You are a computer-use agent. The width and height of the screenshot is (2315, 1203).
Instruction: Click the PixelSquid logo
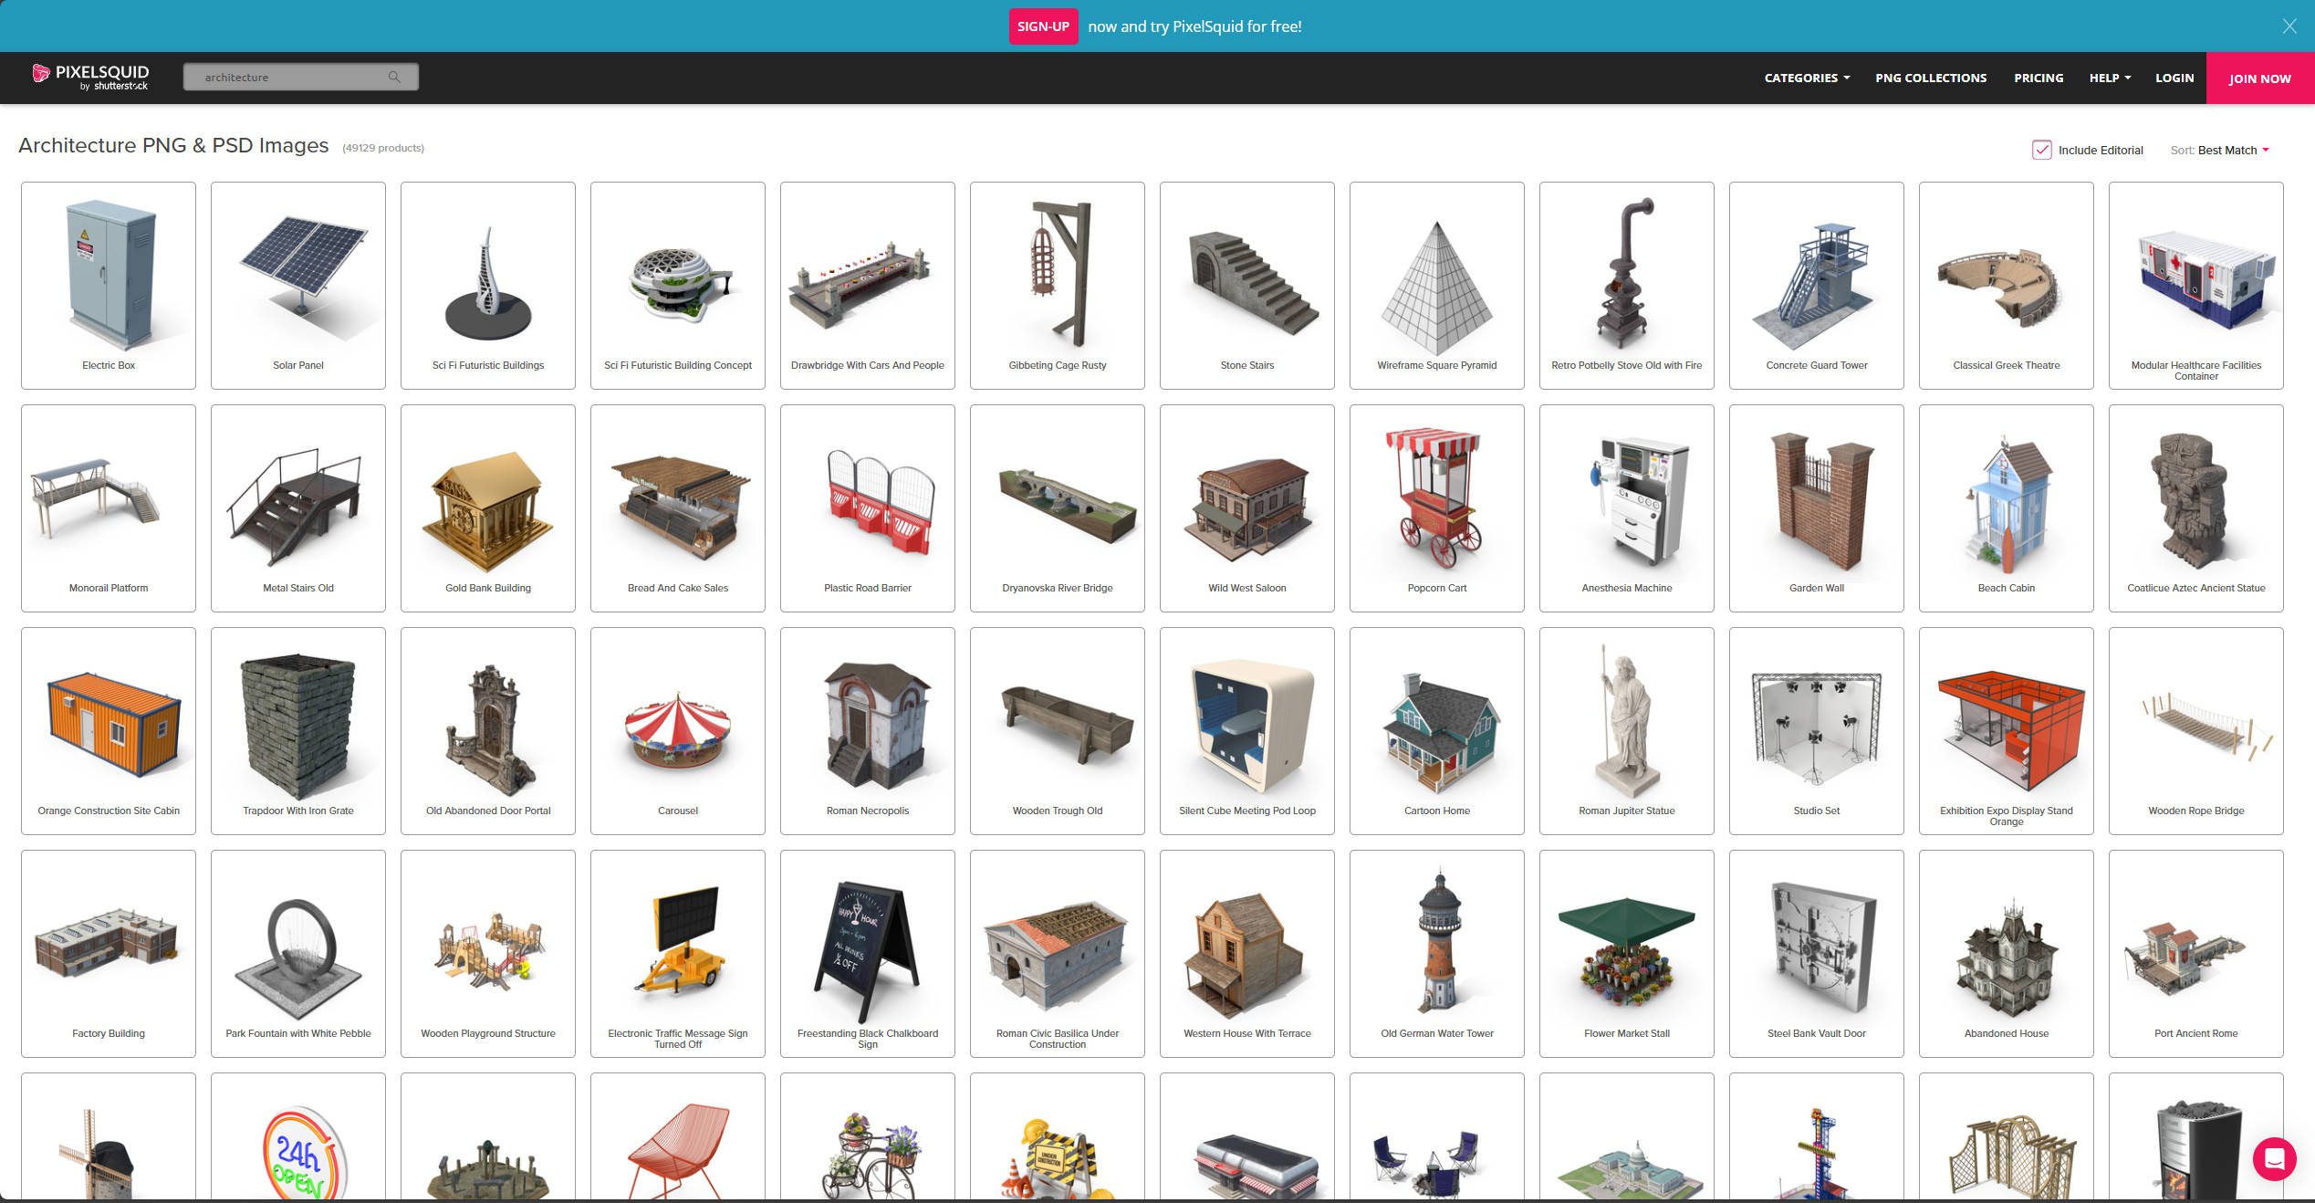[x=90, y=77]
